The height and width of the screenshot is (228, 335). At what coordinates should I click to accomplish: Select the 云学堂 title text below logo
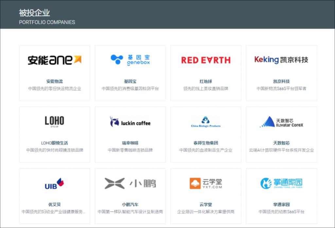click(206, 204)
